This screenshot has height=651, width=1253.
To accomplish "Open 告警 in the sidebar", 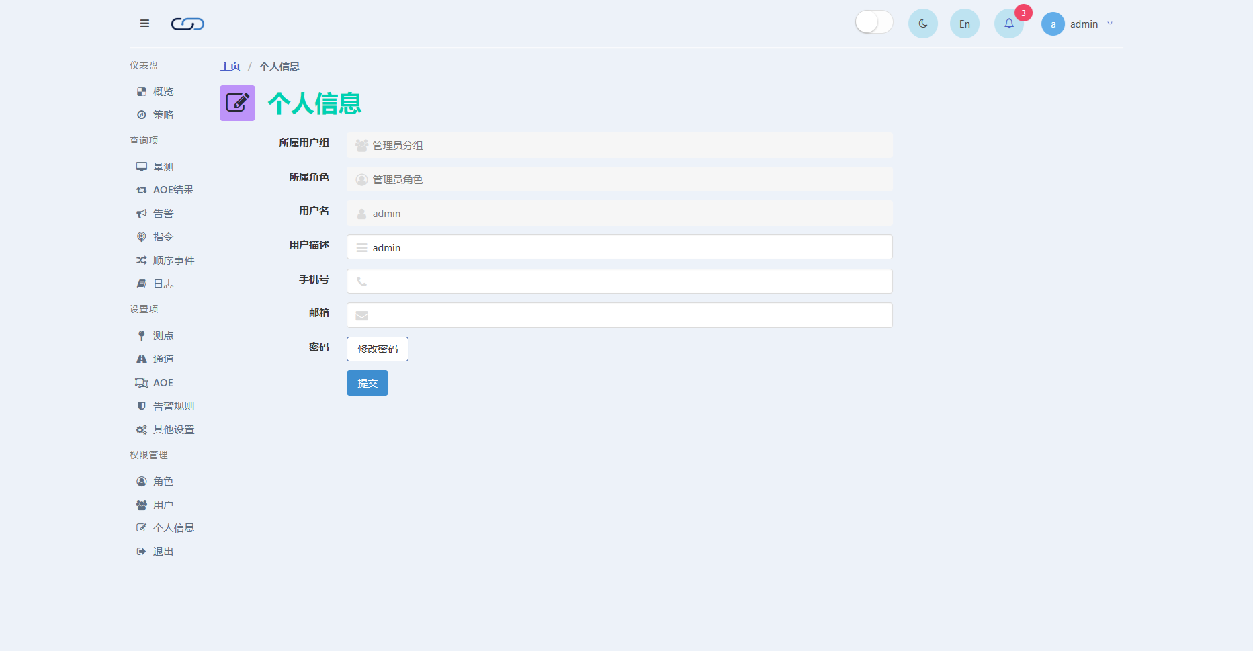I will click(163, 213).
